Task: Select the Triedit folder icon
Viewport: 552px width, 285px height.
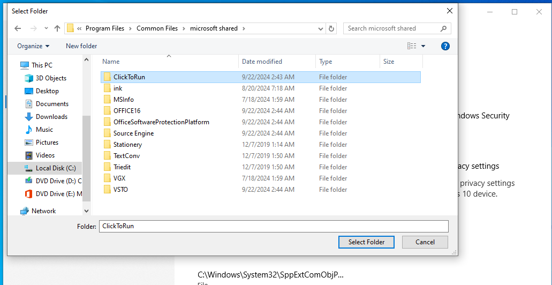Action: coord(108,167)
